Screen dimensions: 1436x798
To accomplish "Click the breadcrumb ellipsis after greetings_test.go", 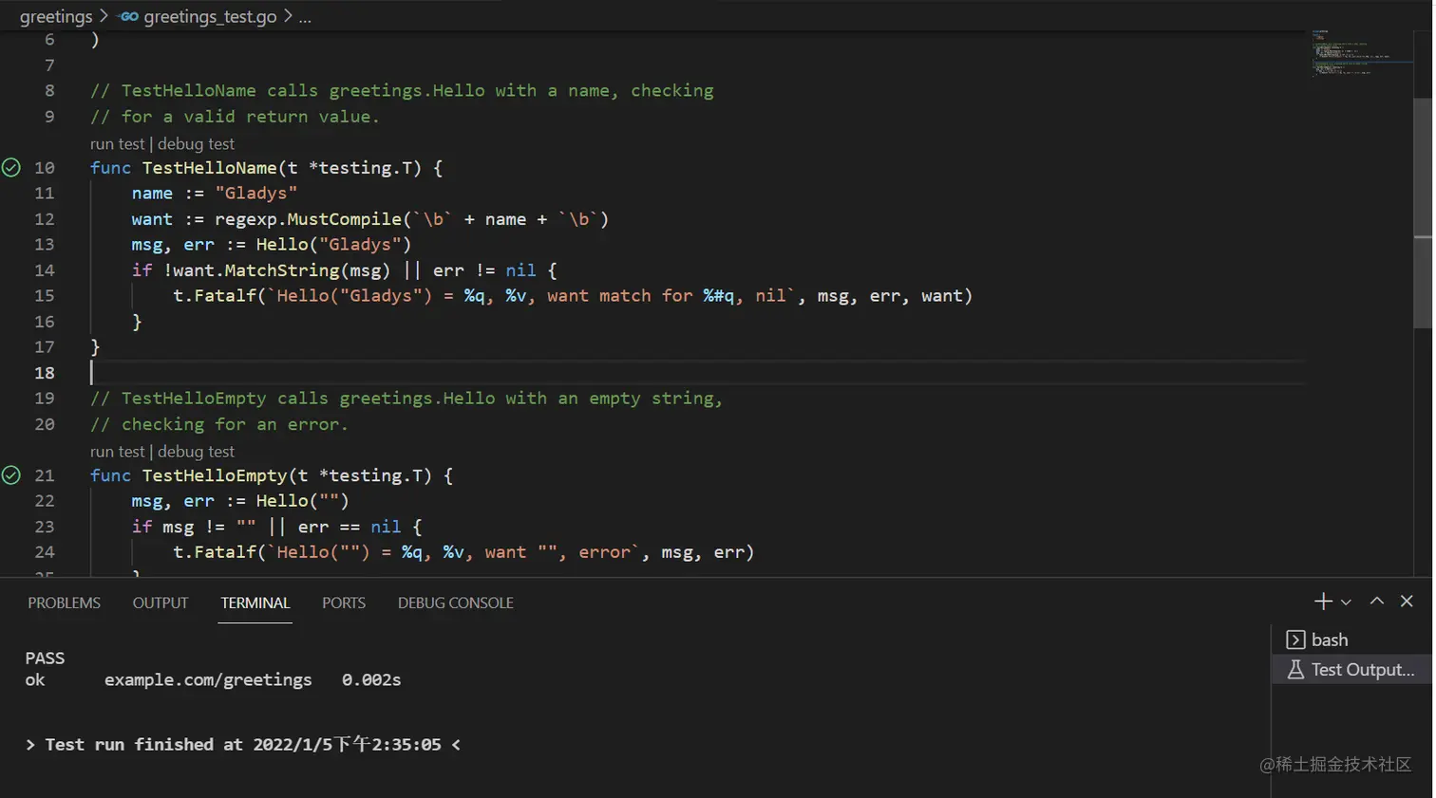I will click(x=305, y=17).
